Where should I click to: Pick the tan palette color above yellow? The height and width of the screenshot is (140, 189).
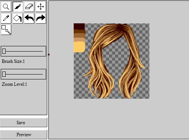[x=79, y=40]
